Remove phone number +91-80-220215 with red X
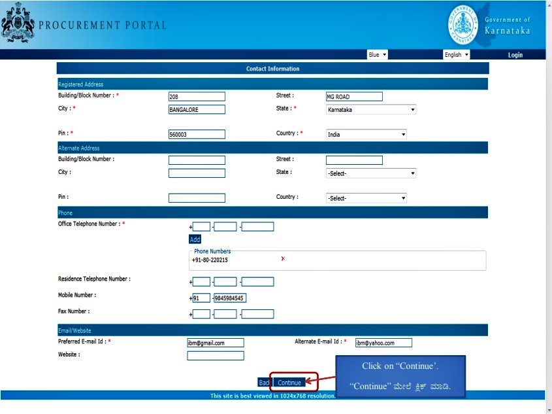 pos(283,258)
